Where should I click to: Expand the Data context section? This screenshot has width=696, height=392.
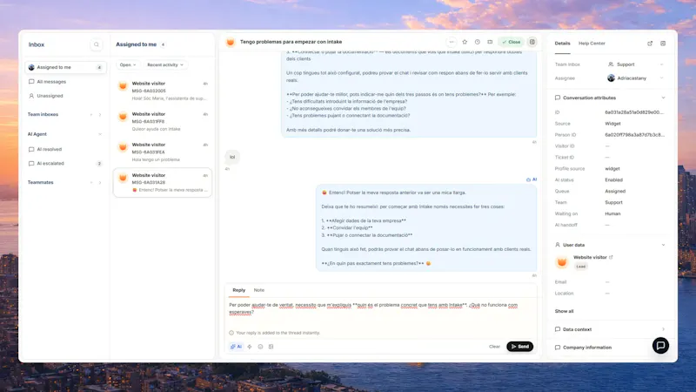(x=610, y=329)
